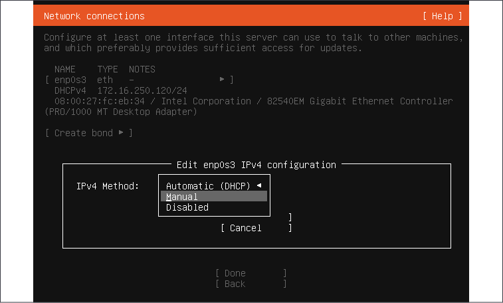The width and height of the screenshot is (503, 303).
Task: Click the Edit enp0s3 IPv4 configuration title
Action: 256,165
